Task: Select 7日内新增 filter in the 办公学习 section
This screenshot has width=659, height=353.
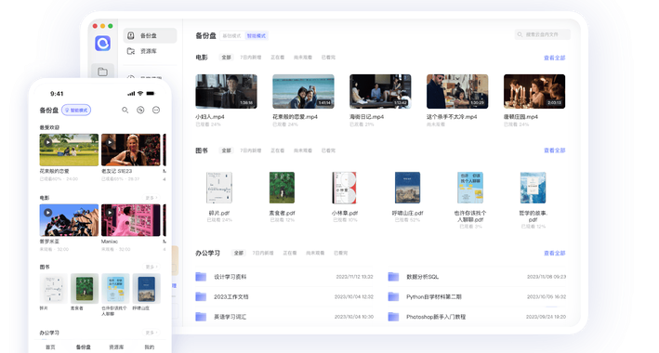Action: click(263, 253)
